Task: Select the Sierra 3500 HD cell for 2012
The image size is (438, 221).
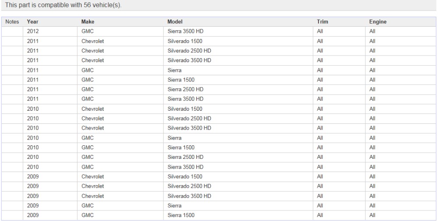Action: tap(186, 32)
